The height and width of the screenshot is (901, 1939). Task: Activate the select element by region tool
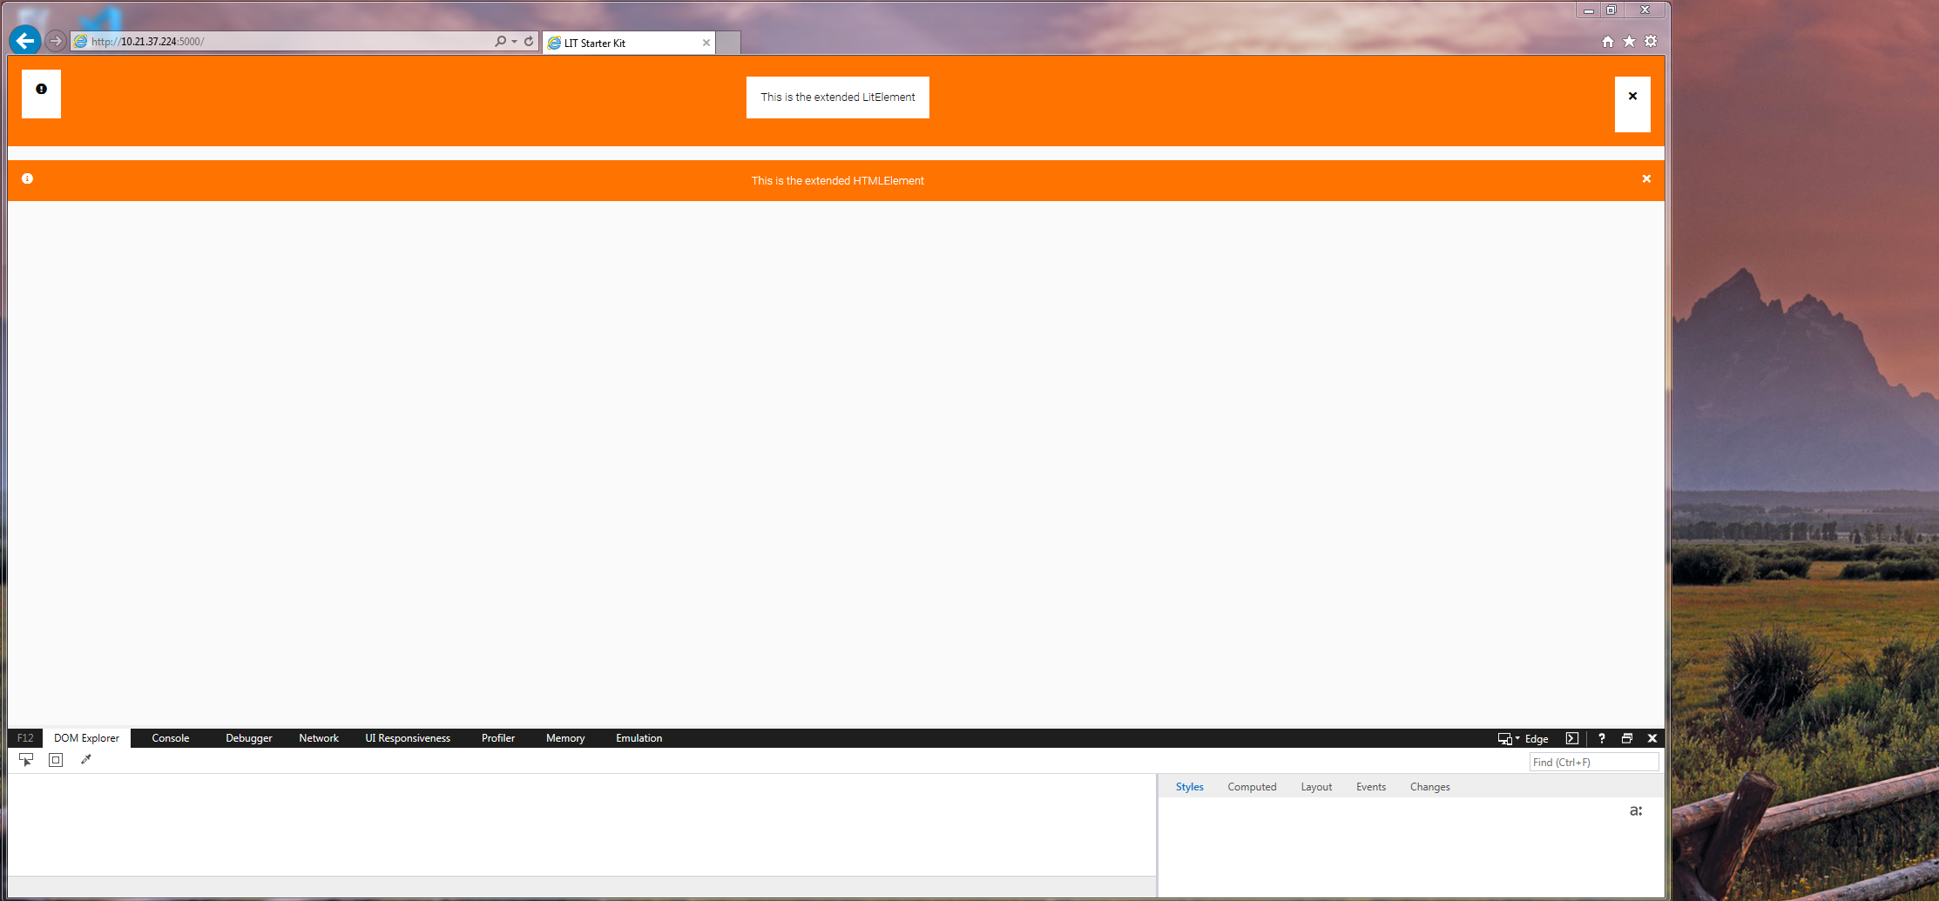click(56, 759)
